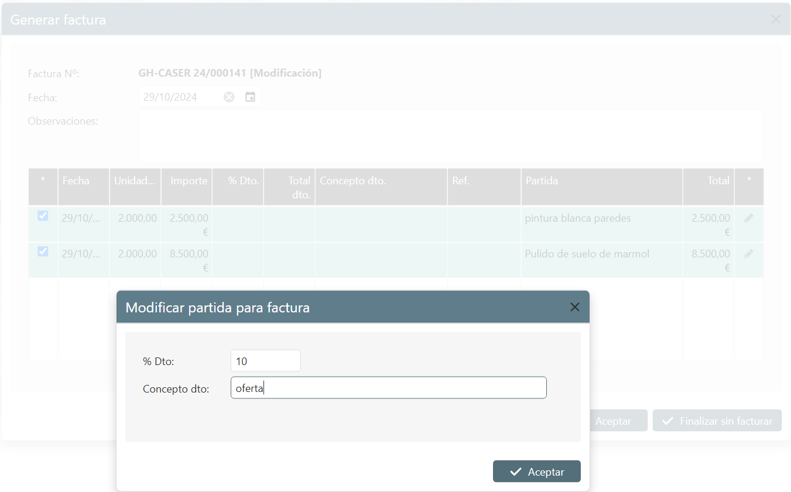Click Aceptar in the Generar factura window
The width and height of the screenshot is (791, 492).
click(x=613, y=421)
